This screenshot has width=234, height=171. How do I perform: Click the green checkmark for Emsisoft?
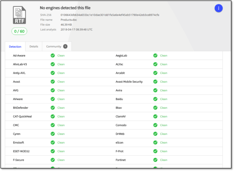point(53,142)
